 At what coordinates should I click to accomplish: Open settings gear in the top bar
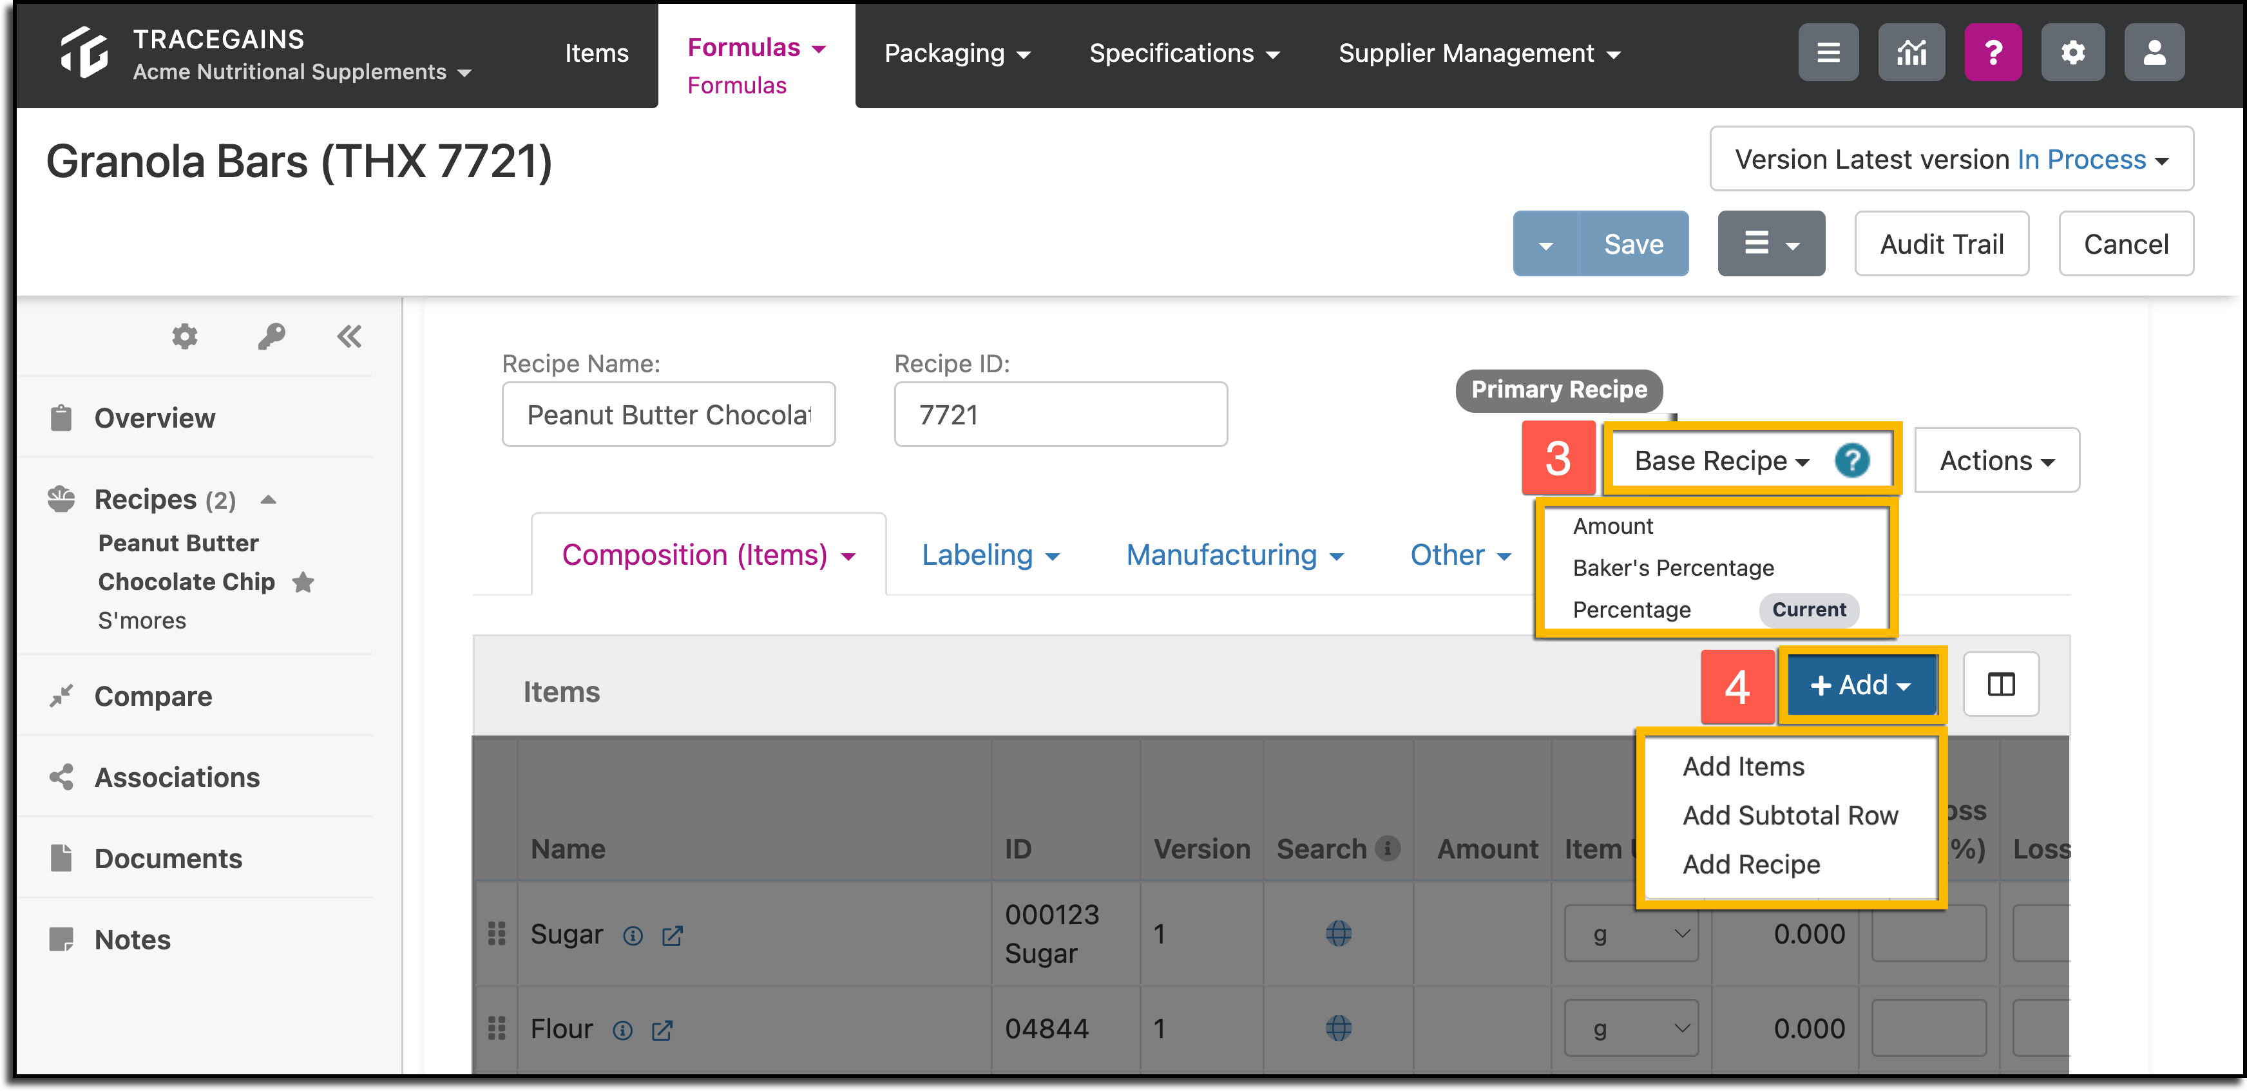coord(2072,52)
